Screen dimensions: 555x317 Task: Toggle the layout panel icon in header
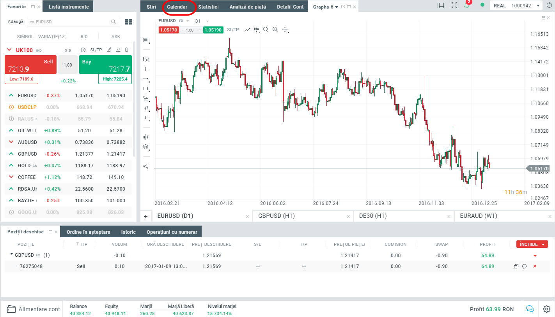point(441,5)
